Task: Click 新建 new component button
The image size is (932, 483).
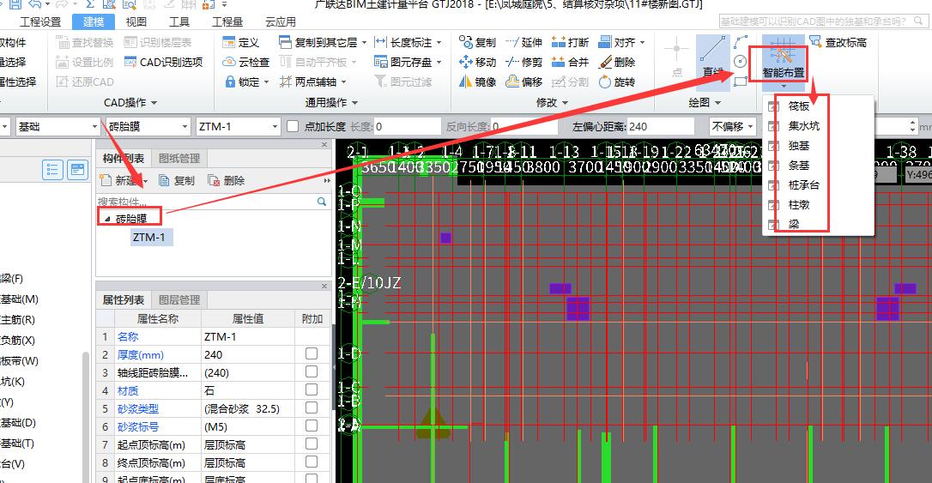Action: coord(124,181)
